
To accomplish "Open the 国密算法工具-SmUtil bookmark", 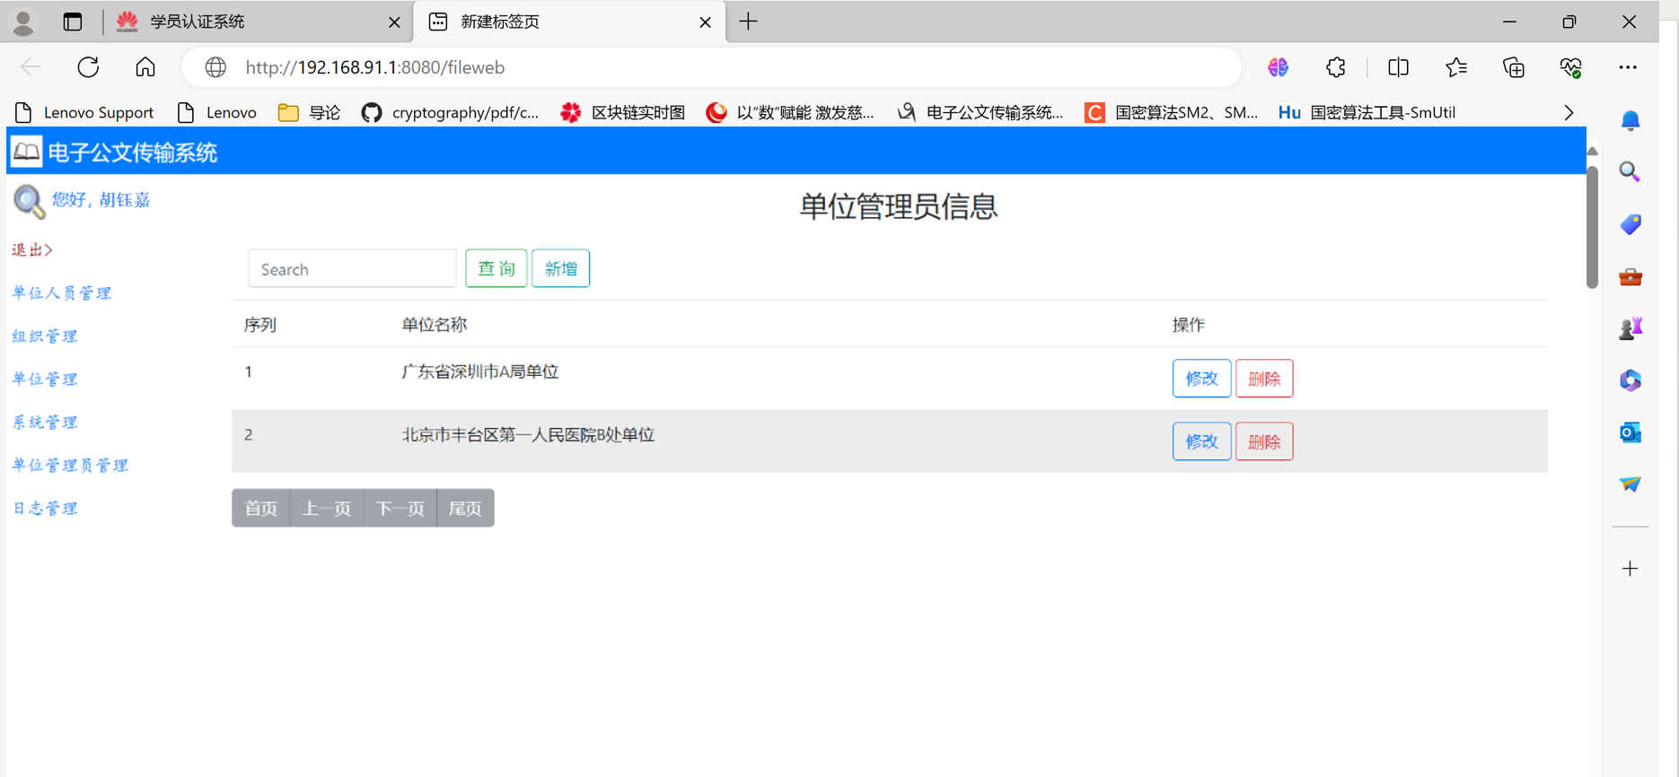I will click(x=1367, y=112).
